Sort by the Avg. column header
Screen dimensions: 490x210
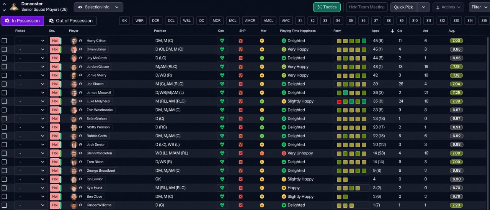click(x=452, y=31)
